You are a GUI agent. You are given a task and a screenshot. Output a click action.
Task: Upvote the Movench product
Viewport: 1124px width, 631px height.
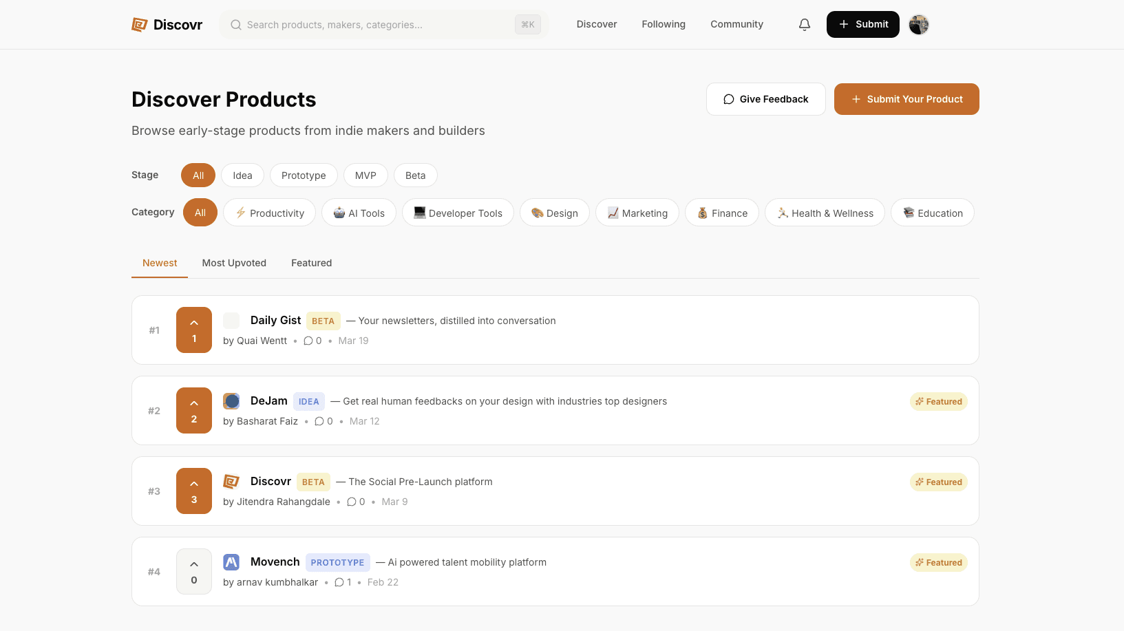click(x=194, y=572)
